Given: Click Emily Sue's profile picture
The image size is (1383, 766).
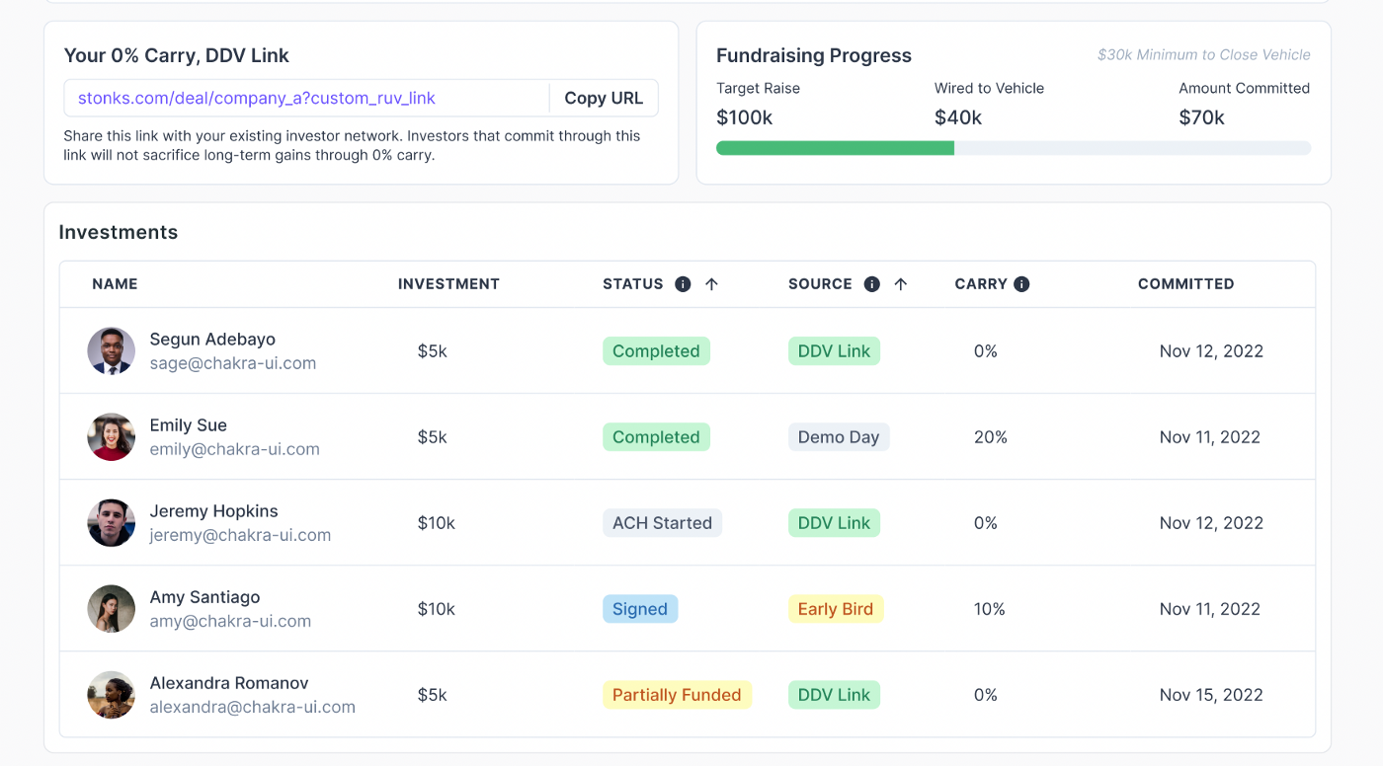Looking at the screenshot, I should coord(112,437).
